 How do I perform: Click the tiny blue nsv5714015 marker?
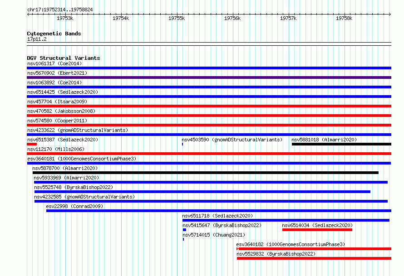[x=183, y=239]
